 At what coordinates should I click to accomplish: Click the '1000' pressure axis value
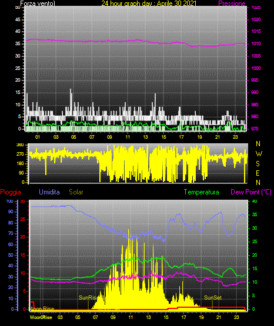256,68
